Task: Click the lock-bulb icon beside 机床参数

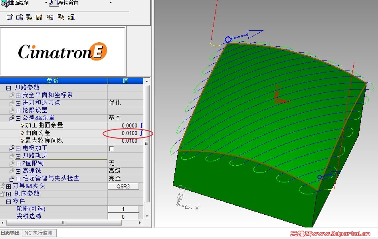Action: pos(3,194)
